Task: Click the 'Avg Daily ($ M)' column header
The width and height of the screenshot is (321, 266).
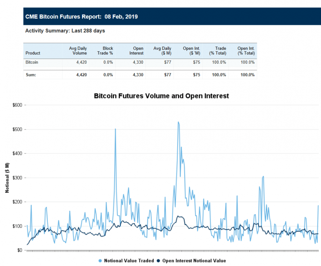Action: [162, 51]
